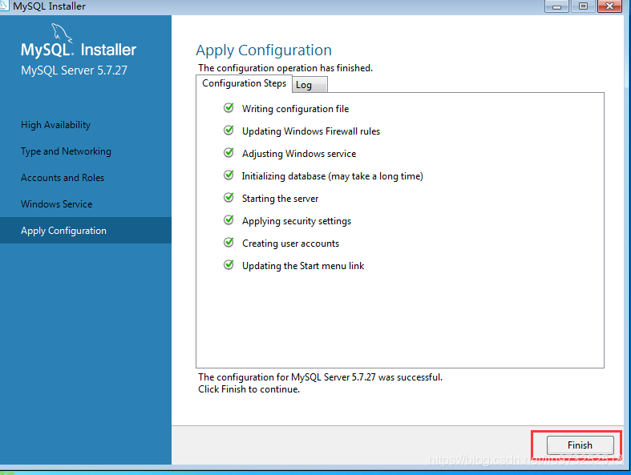Click 'Updating the Start menu link' text
Screen dimensions: 631x475
pyautogui.click(x=303, y=266)
